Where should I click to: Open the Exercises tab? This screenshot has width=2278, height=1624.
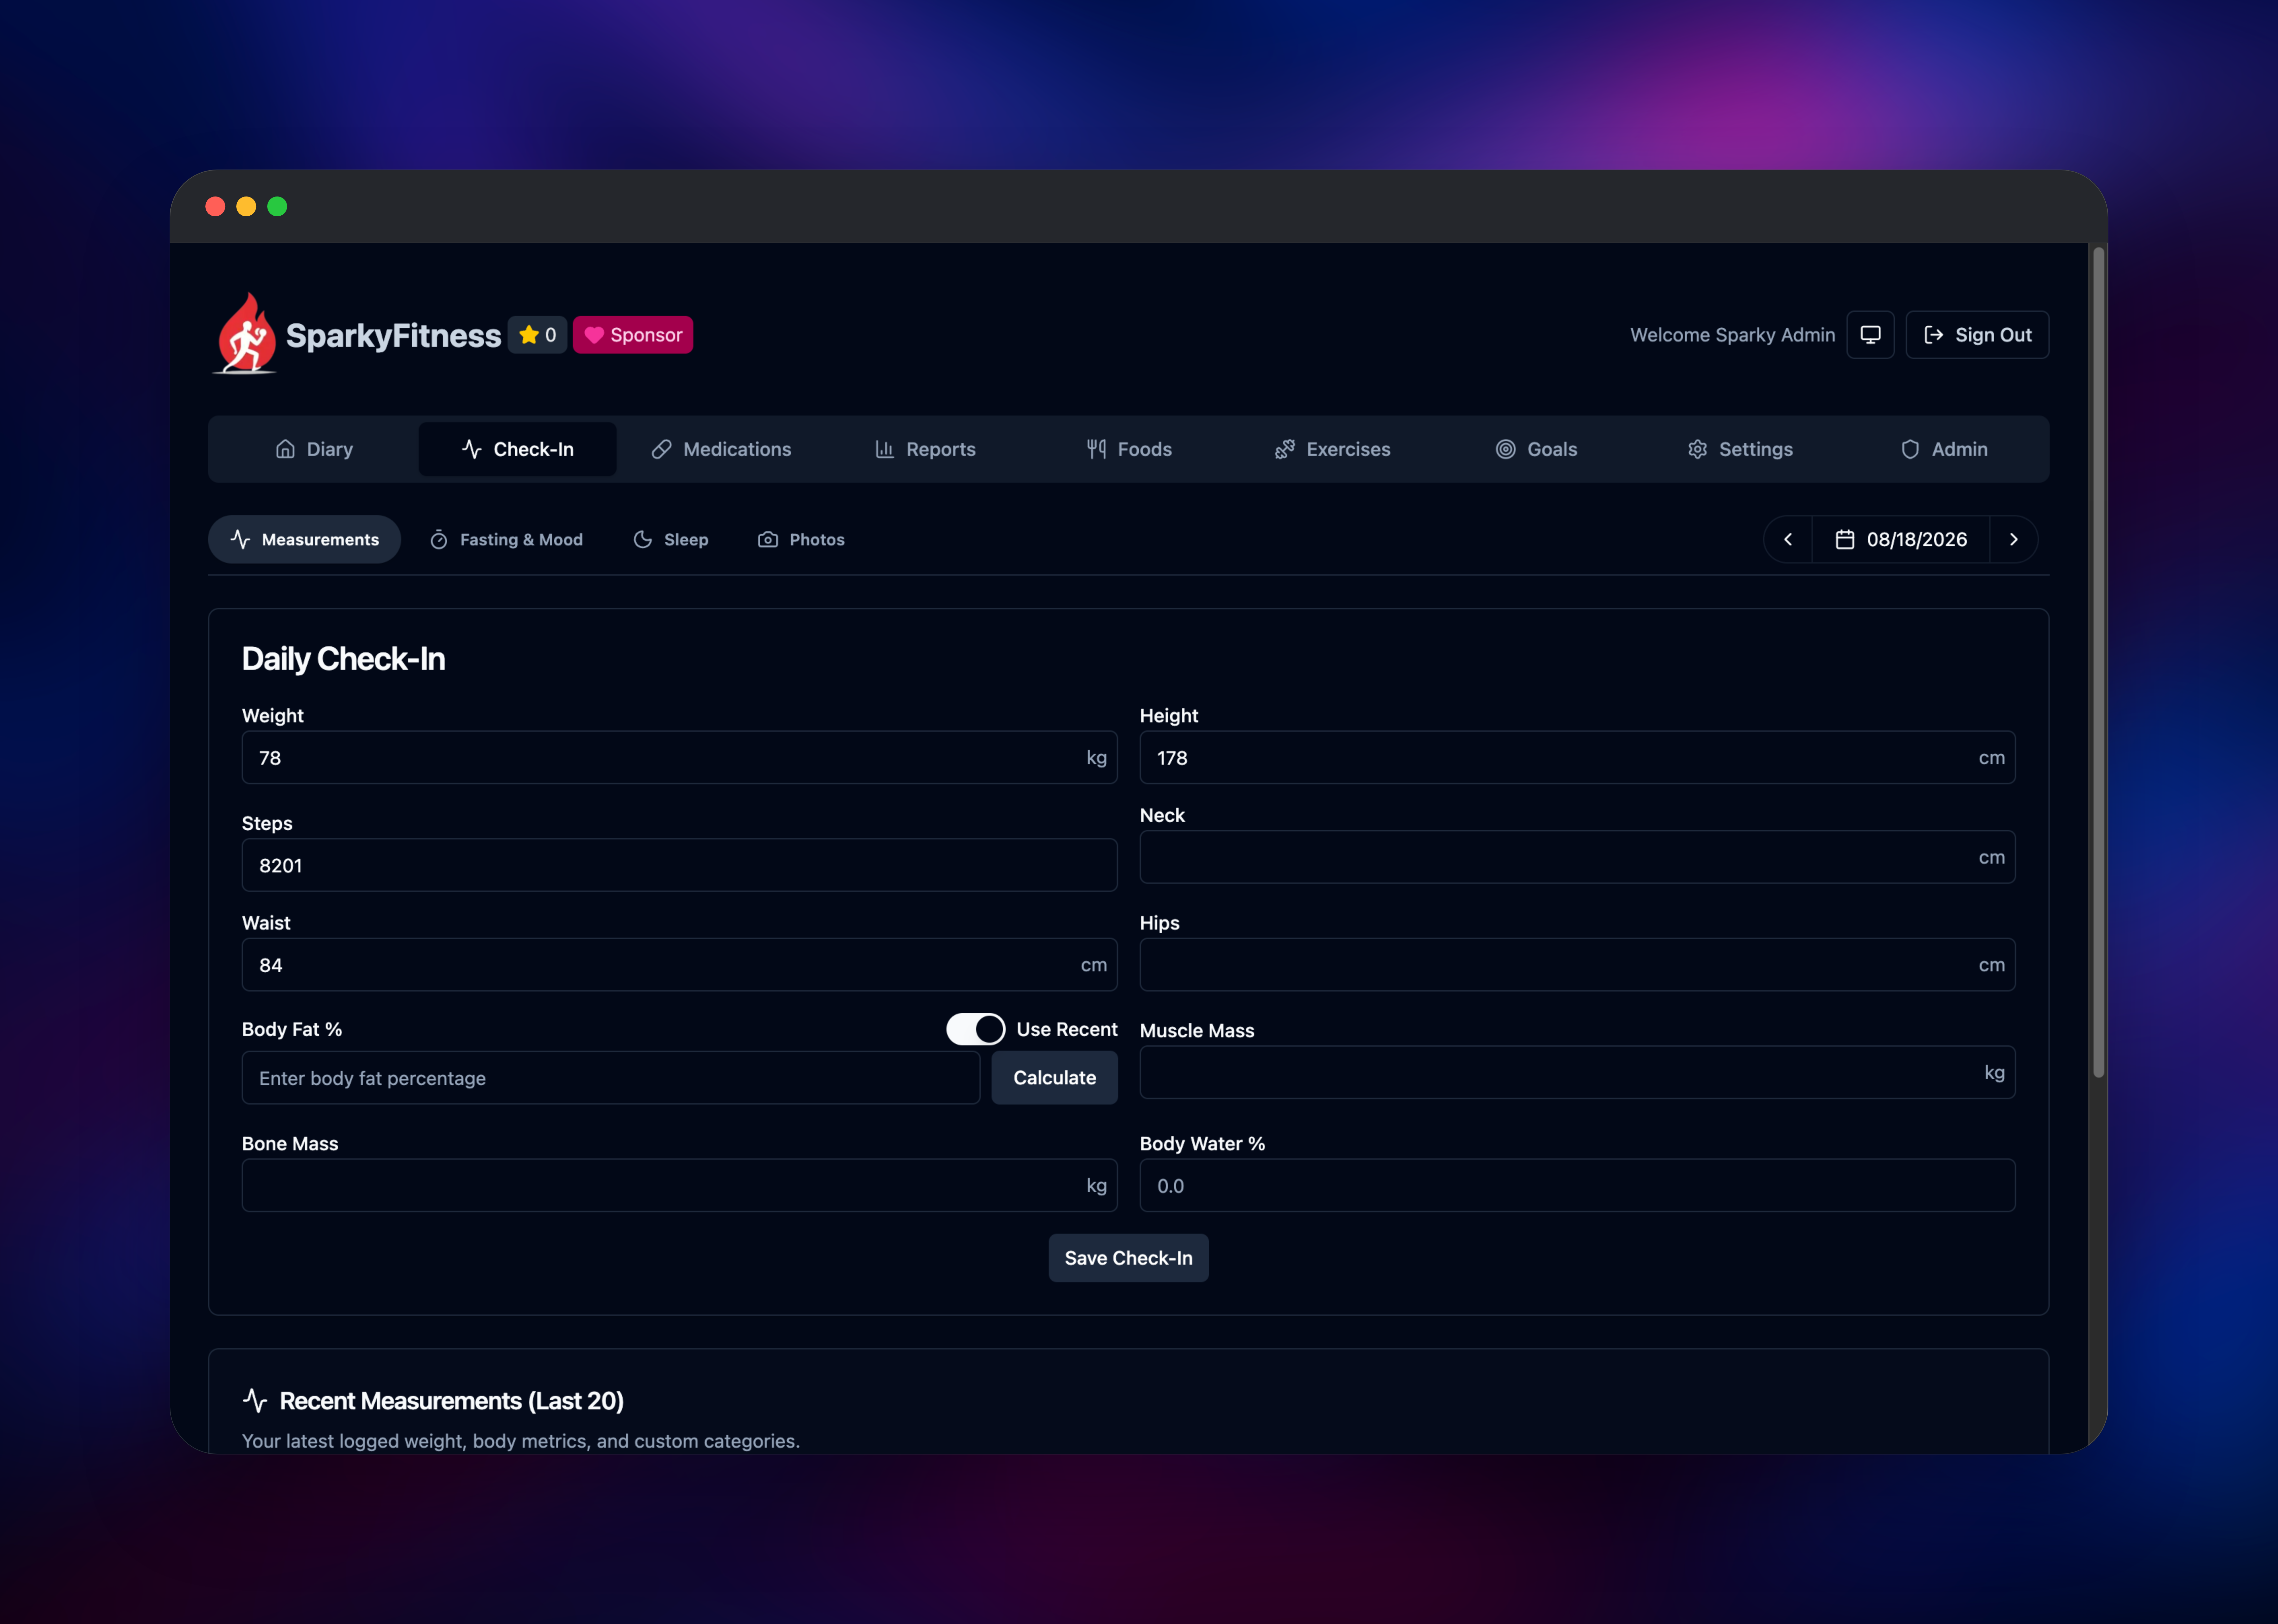[x=1333, y=449]
